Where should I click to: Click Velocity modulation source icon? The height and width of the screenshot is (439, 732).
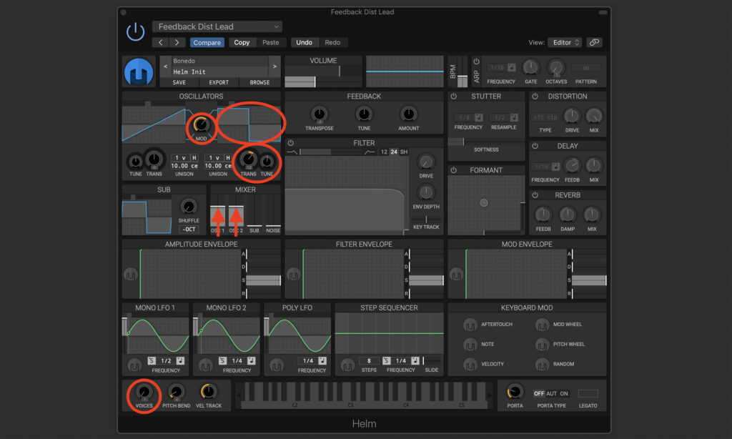[x=470, y=364]
